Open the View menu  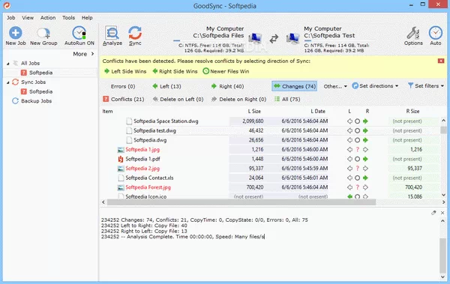(28, 18)
